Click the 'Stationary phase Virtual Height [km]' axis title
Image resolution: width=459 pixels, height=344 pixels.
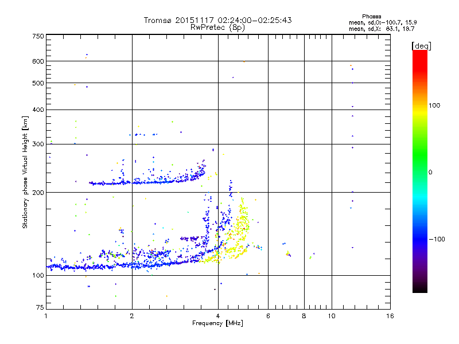(25, 173)
